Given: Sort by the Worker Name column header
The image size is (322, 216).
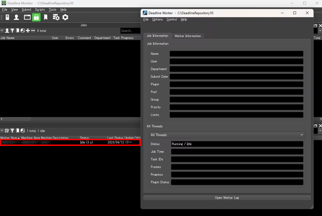Looking at the screenshot, I should [x=9, y=138].
